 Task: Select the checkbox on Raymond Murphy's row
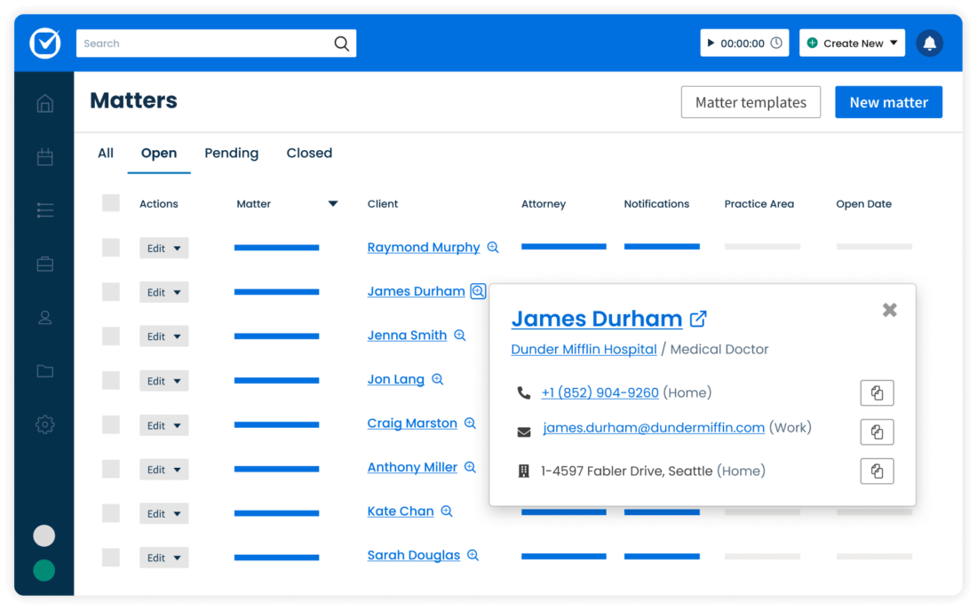110,247
